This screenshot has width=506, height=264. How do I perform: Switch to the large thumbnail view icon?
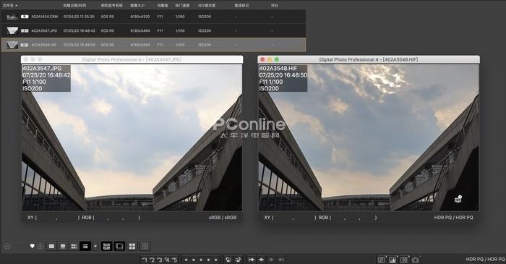[x=51, y=246]
